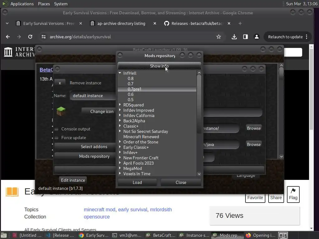The width and height of the screenshot is (319, 239).
Task: Click Edit instance button
Action: (x=73, y=180)
